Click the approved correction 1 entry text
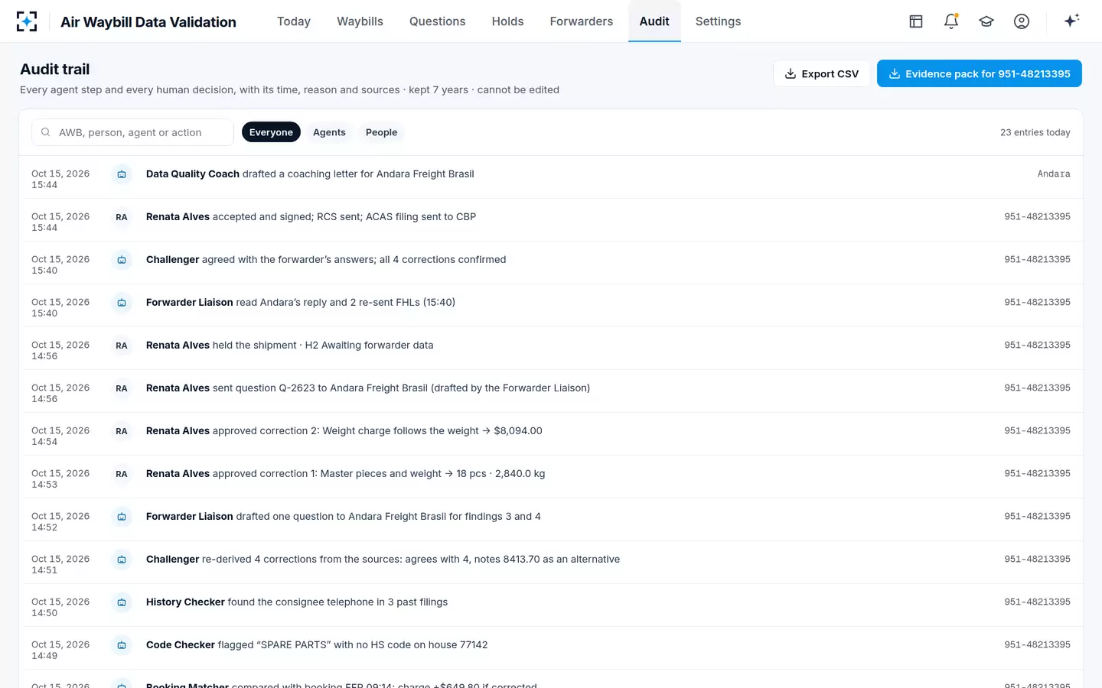This screenshot has height=688, width=1102. [346, 474]
